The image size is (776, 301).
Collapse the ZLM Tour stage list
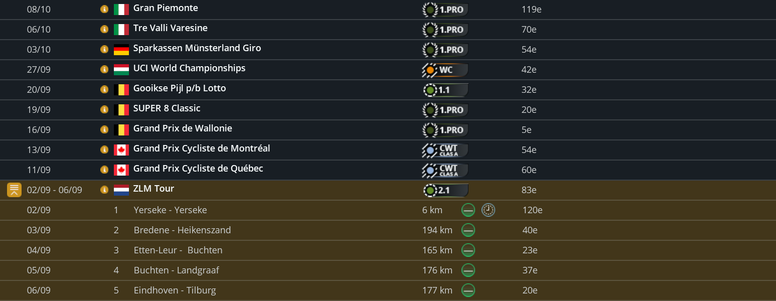14,190
